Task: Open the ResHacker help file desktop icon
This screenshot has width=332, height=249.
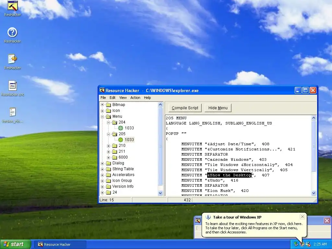Action: (x=13, y=32)
